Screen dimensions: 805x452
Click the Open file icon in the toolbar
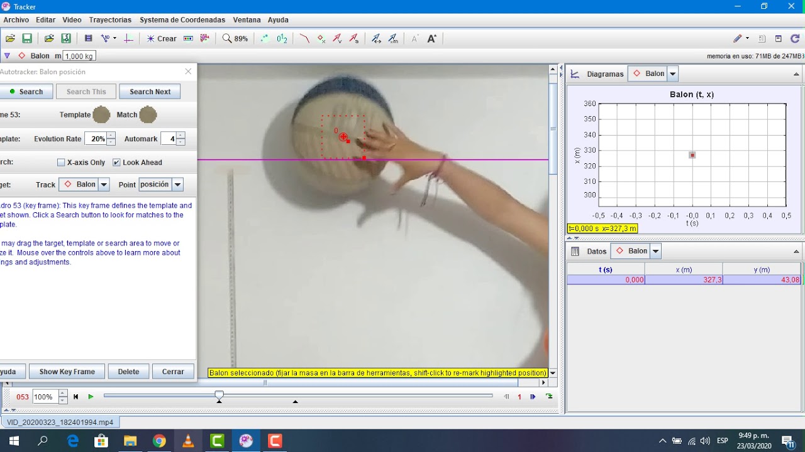(x=10, y=38)
